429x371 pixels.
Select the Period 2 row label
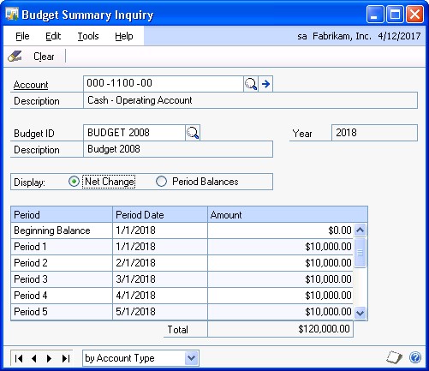pyautogui.click(x=31, y=263)
